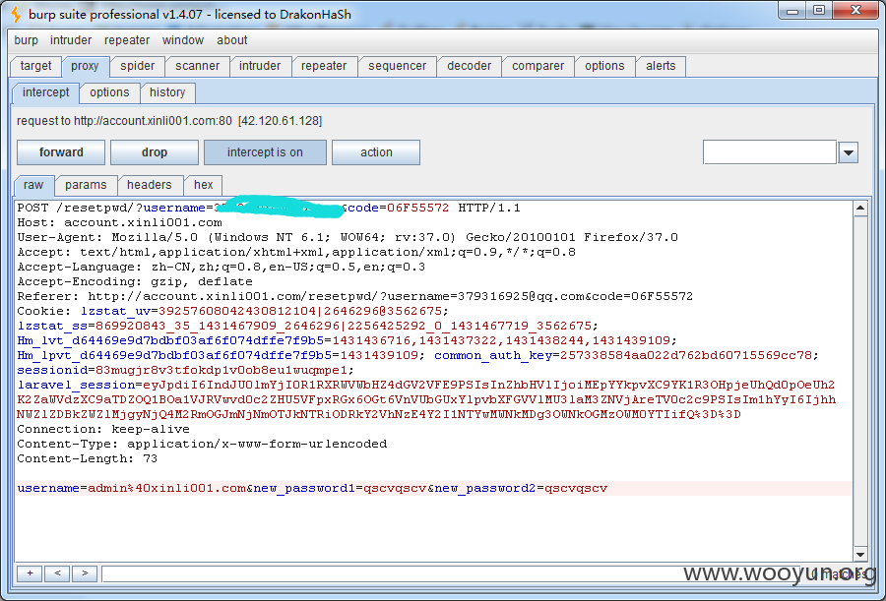The height and width of the screenshot is (601, 886).
Task: Click the request to http://account.xinli001.com:80 label
Action: pos(169,121)
